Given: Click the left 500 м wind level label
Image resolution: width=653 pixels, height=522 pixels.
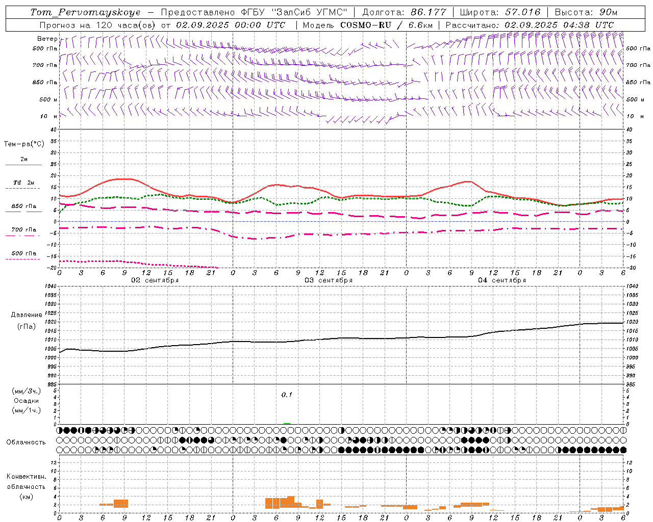Looking at the screenshot, I should pos(48,99).
